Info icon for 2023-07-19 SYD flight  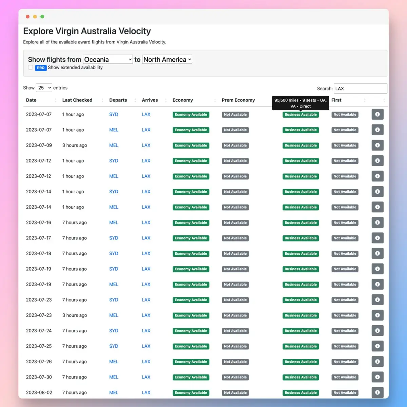pos(377,269)
